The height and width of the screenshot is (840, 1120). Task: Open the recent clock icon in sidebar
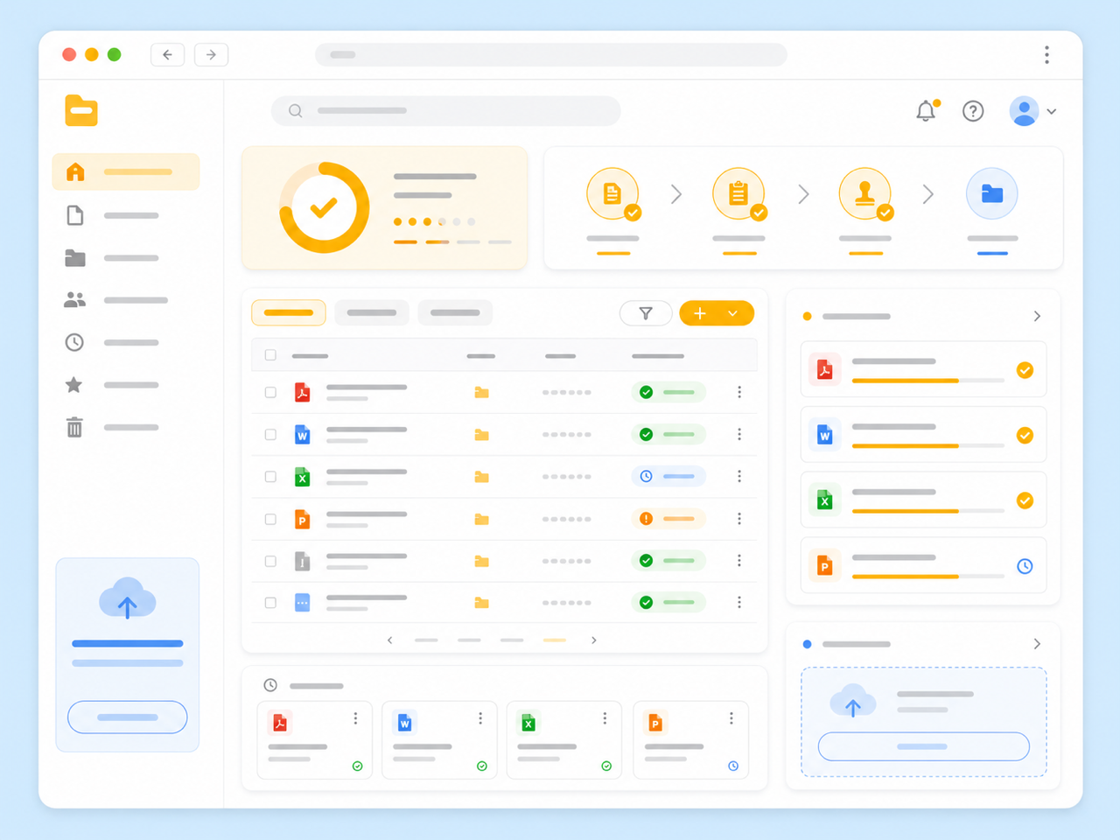pos(74,342)
